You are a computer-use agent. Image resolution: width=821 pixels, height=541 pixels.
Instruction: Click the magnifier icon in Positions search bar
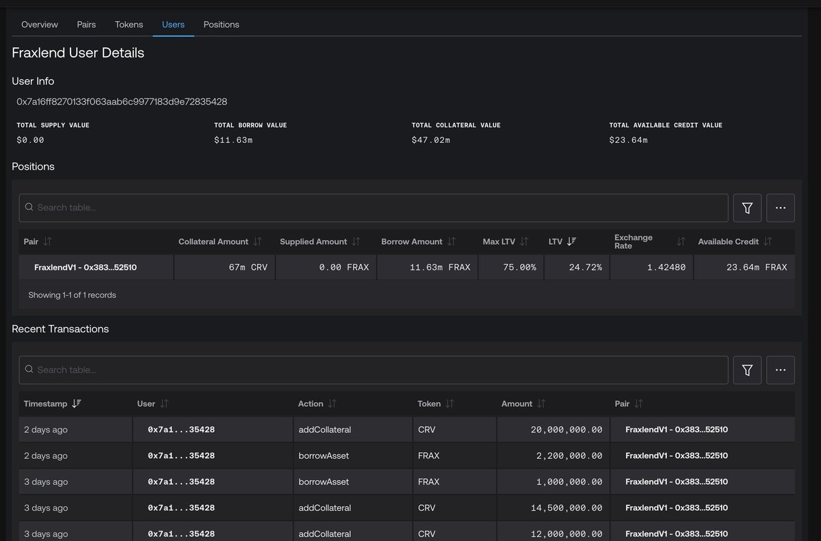coord(28,207)
